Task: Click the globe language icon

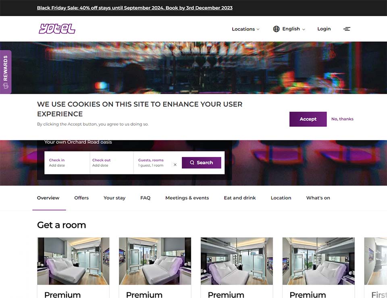Action: click(x=276, y=29)
